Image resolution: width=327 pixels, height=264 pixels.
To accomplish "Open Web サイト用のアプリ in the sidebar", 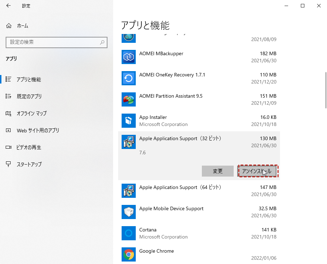I will 38,131.
